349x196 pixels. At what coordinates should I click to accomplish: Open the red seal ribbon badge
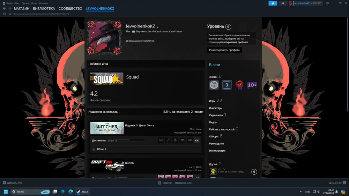point(239,85)
